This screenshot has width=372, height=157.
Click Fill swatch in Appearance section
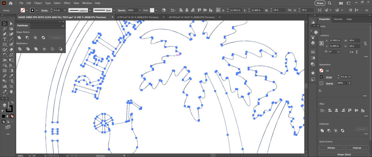321,71
